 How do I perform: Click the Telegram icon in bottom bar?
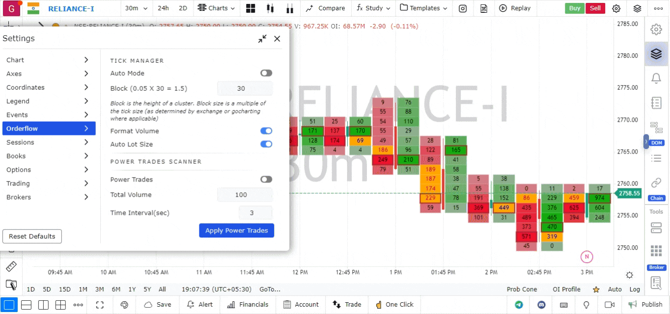pos(519,305)
